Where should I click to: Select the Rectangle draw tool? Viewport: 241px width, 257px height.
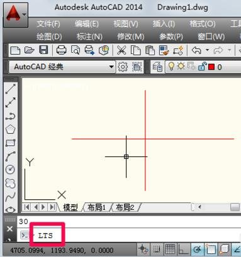point(10,143)
